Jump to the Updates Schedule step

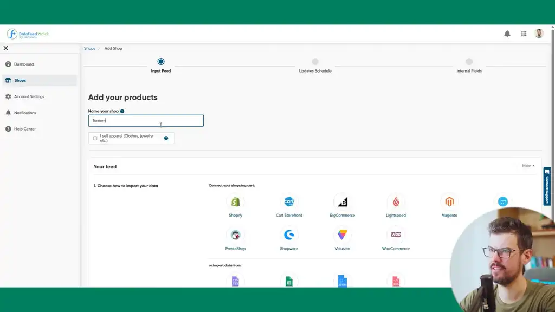coord(315,62)
